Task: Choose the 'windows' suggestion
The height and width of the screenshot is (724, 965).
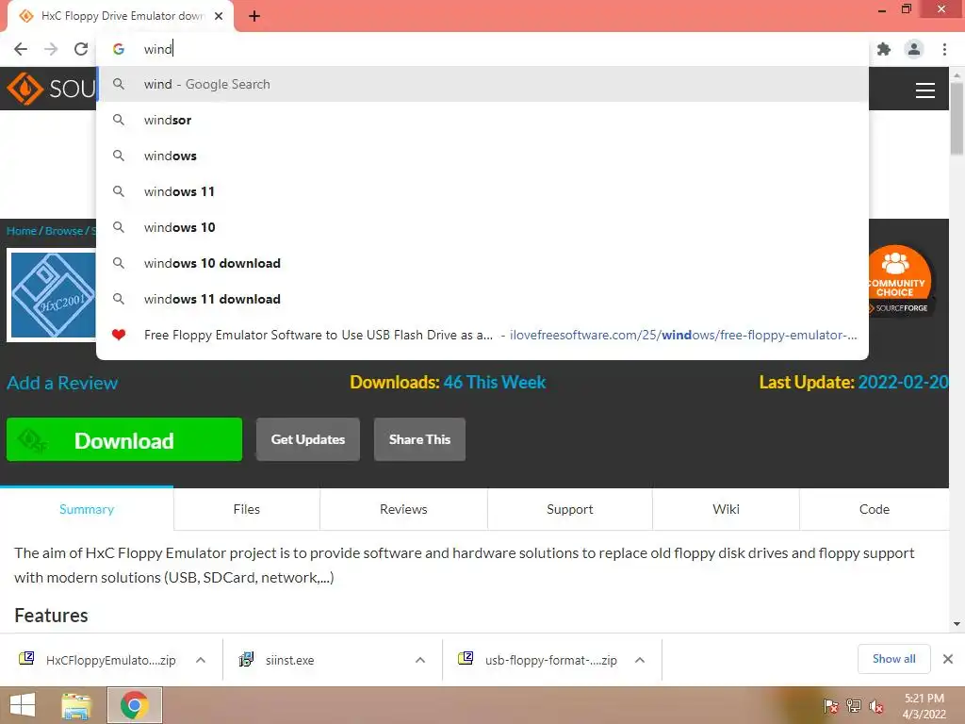Action: (x=482, y=156)
